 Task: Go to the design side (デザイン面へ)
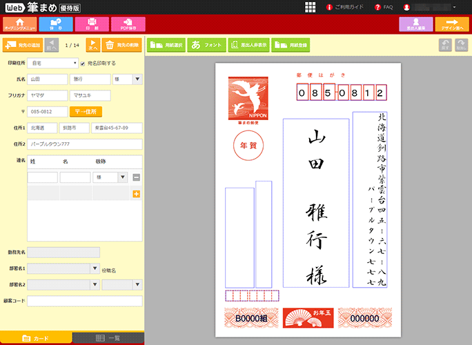(x=452, y=24)
